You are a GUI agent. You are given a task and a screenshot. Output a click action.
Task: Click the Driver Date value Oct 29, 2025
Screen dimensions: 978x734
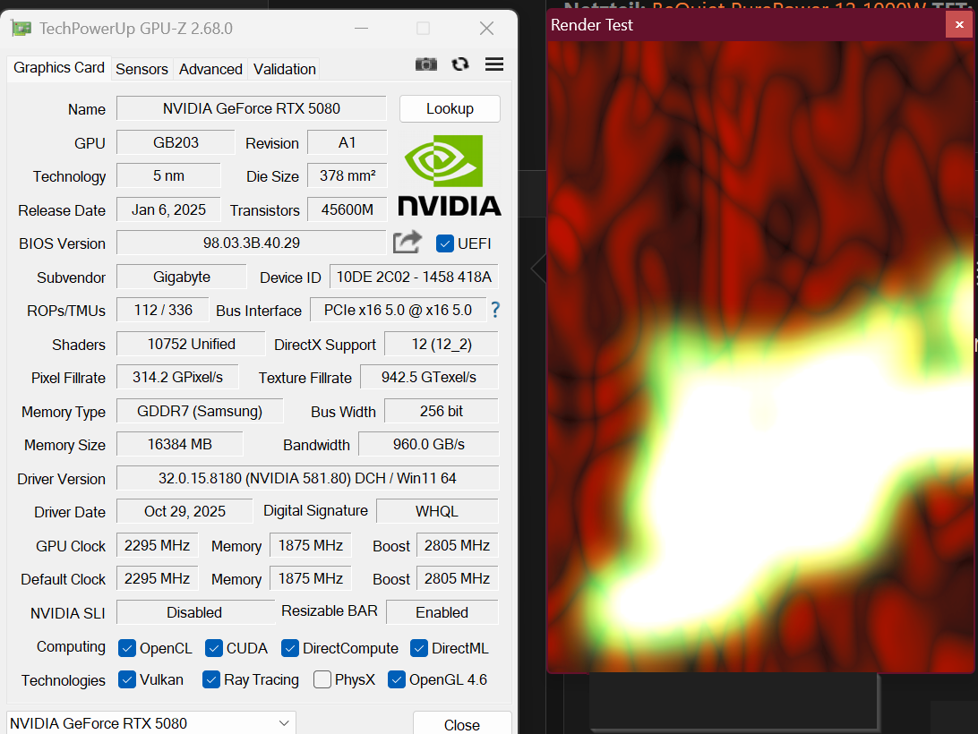(184, 511)
